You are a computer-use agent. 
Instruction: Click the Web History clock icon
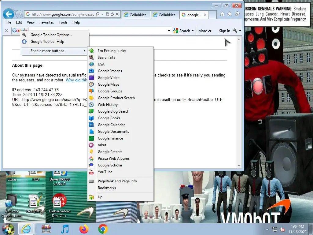click(x=91, y=105)
